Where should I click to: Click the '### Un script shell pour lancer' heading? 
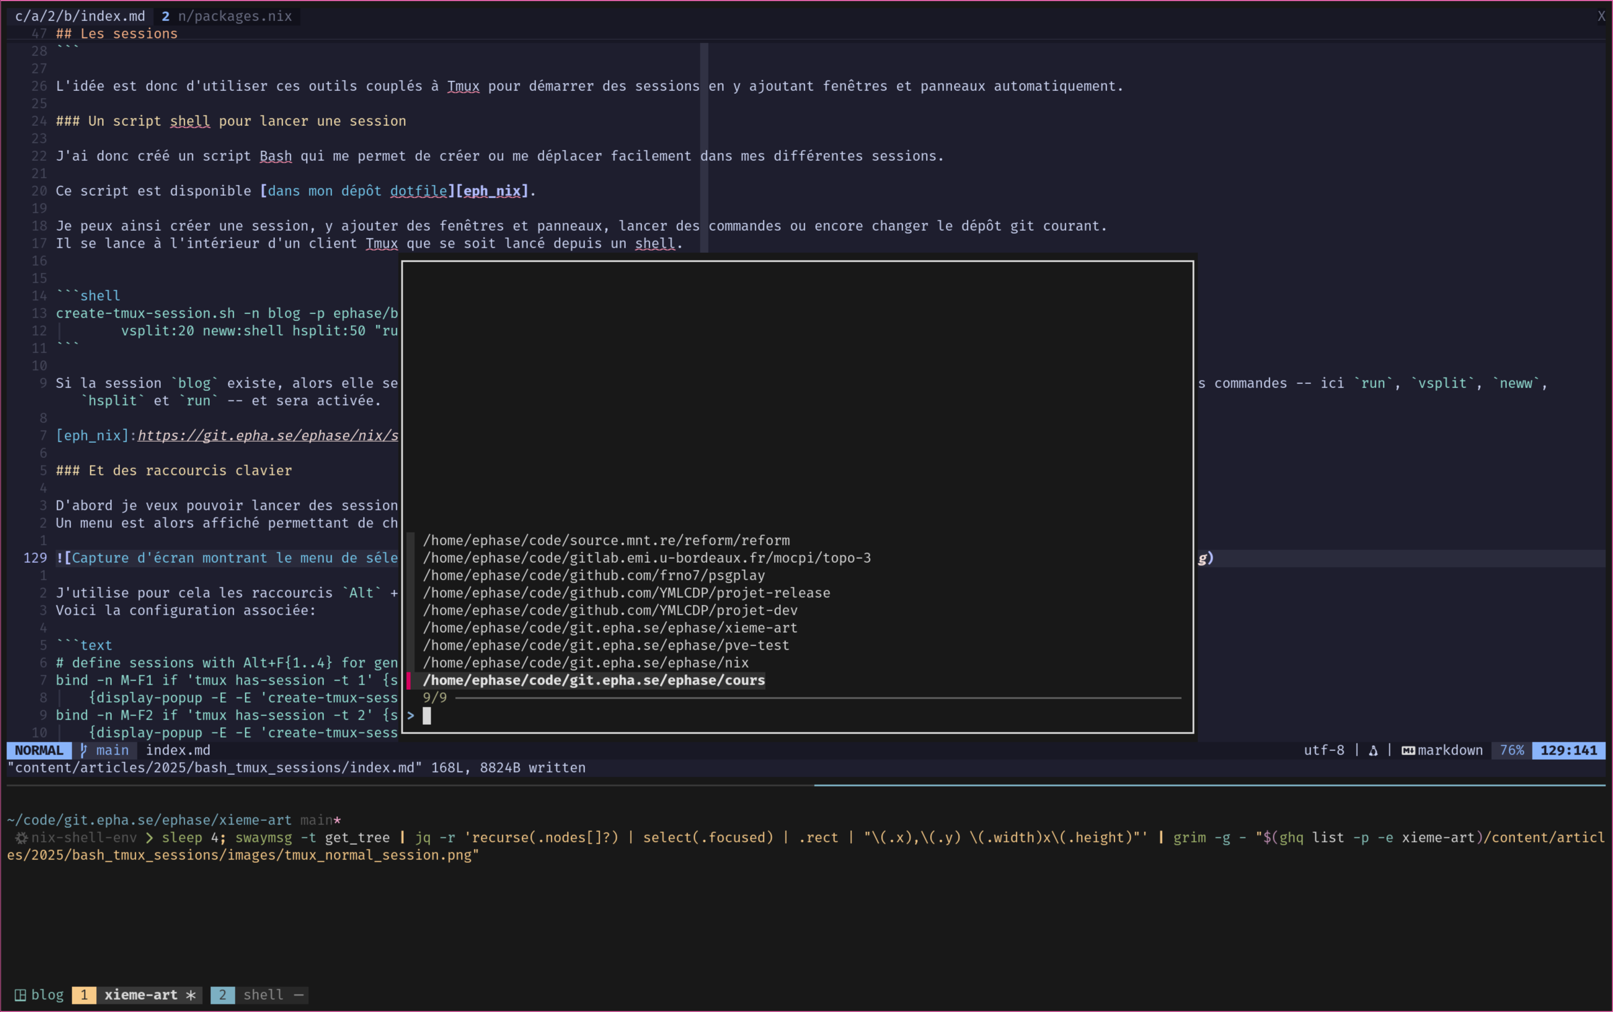231,121
